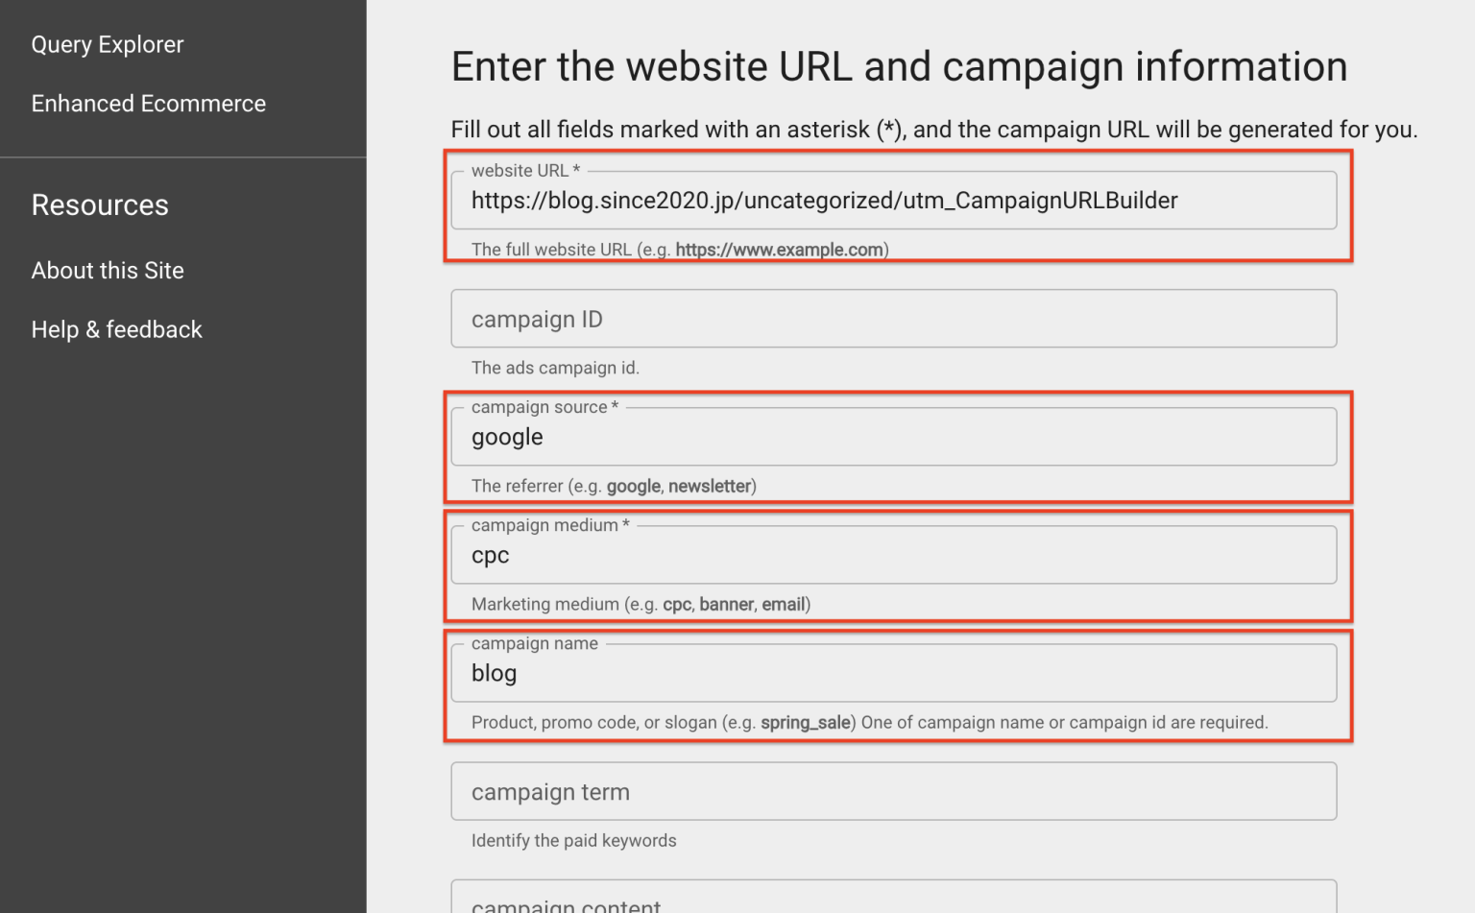The height and width of the screenshot is (913, 1475).
Task: Click the Resources section heading
Action: (x=100, y=205)
